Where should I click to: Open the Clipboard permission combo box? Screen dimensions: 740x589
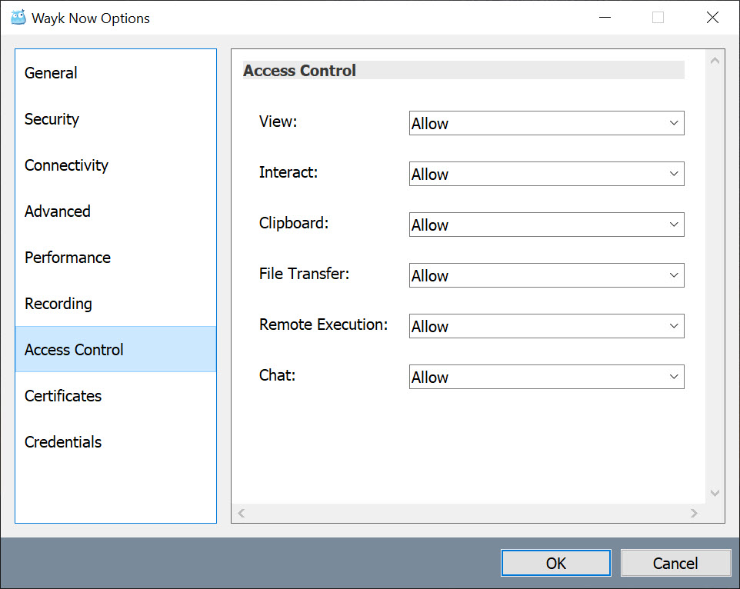(546, 225)
